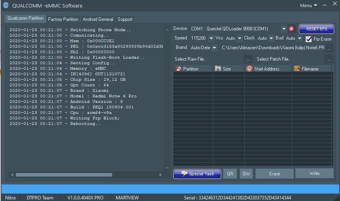This screenshot has width=340, height=201.
Task: Click the log scroll right arrow
Action: click(x=160, y=175)
